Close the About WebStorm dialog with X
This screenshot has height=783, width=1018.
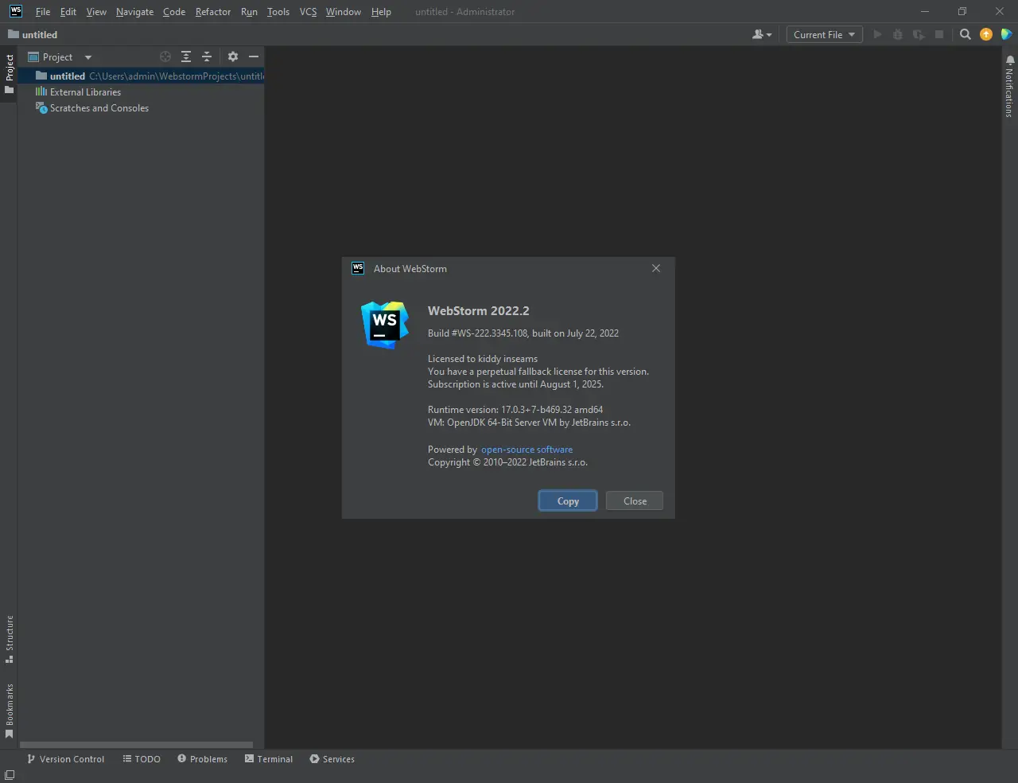coord(656,268)
